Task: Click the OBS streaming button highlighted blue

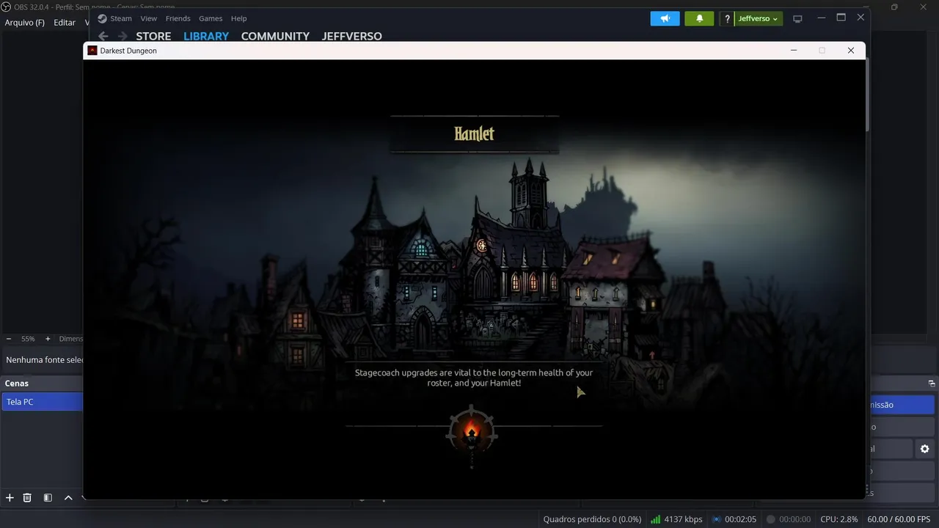Action: (x=902, y=405)
